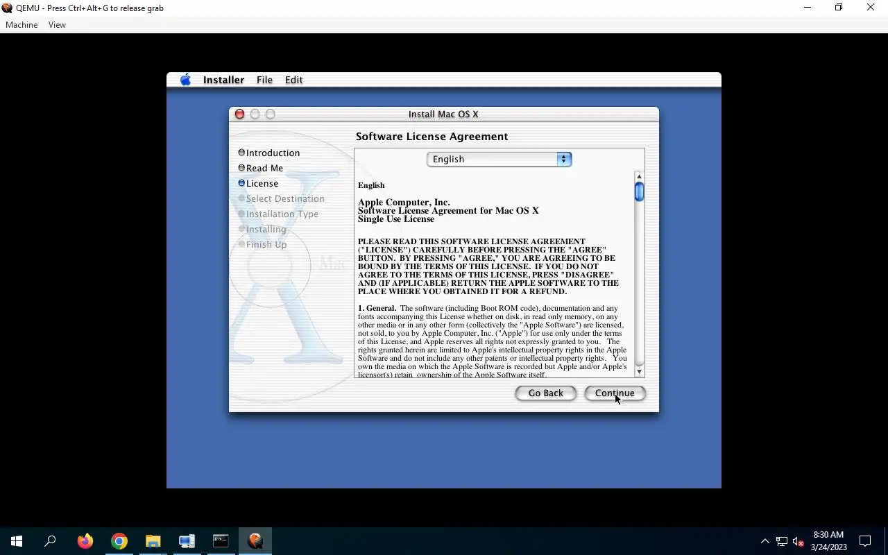888x555 pixels.
Task: Click the taskbar clock showing 8:30 AM
Action: pyautogui.click(x=828, y=541)
